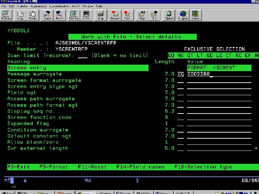This screenshot has width=259, height=194.
Task: Click the NE operator in legend bar
Action: click(181, 55)
